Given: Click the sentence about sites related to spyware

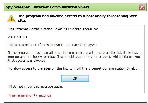Looking at the screenshot, I should pos(54,45).
